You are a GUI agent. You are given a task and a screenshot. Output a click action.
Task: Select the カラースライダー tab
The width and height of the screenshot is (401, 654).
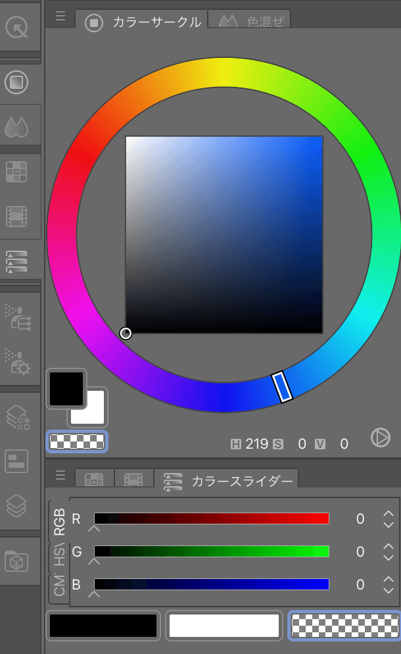coord(226,481)
